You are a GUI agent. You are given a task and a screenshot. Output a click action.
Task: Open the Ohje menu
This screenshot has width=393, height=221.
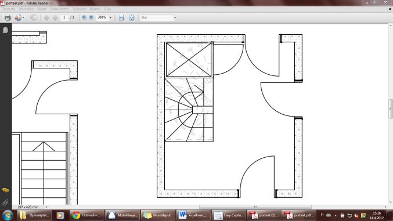pos(107,9)
